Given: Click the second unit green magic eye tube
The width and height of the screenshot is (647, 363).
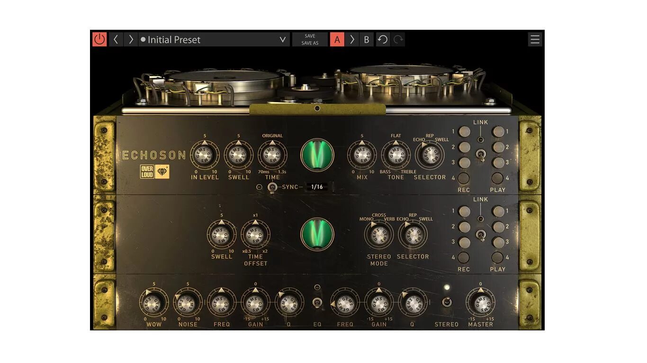Looking at the screenshot, I should 317,234.
